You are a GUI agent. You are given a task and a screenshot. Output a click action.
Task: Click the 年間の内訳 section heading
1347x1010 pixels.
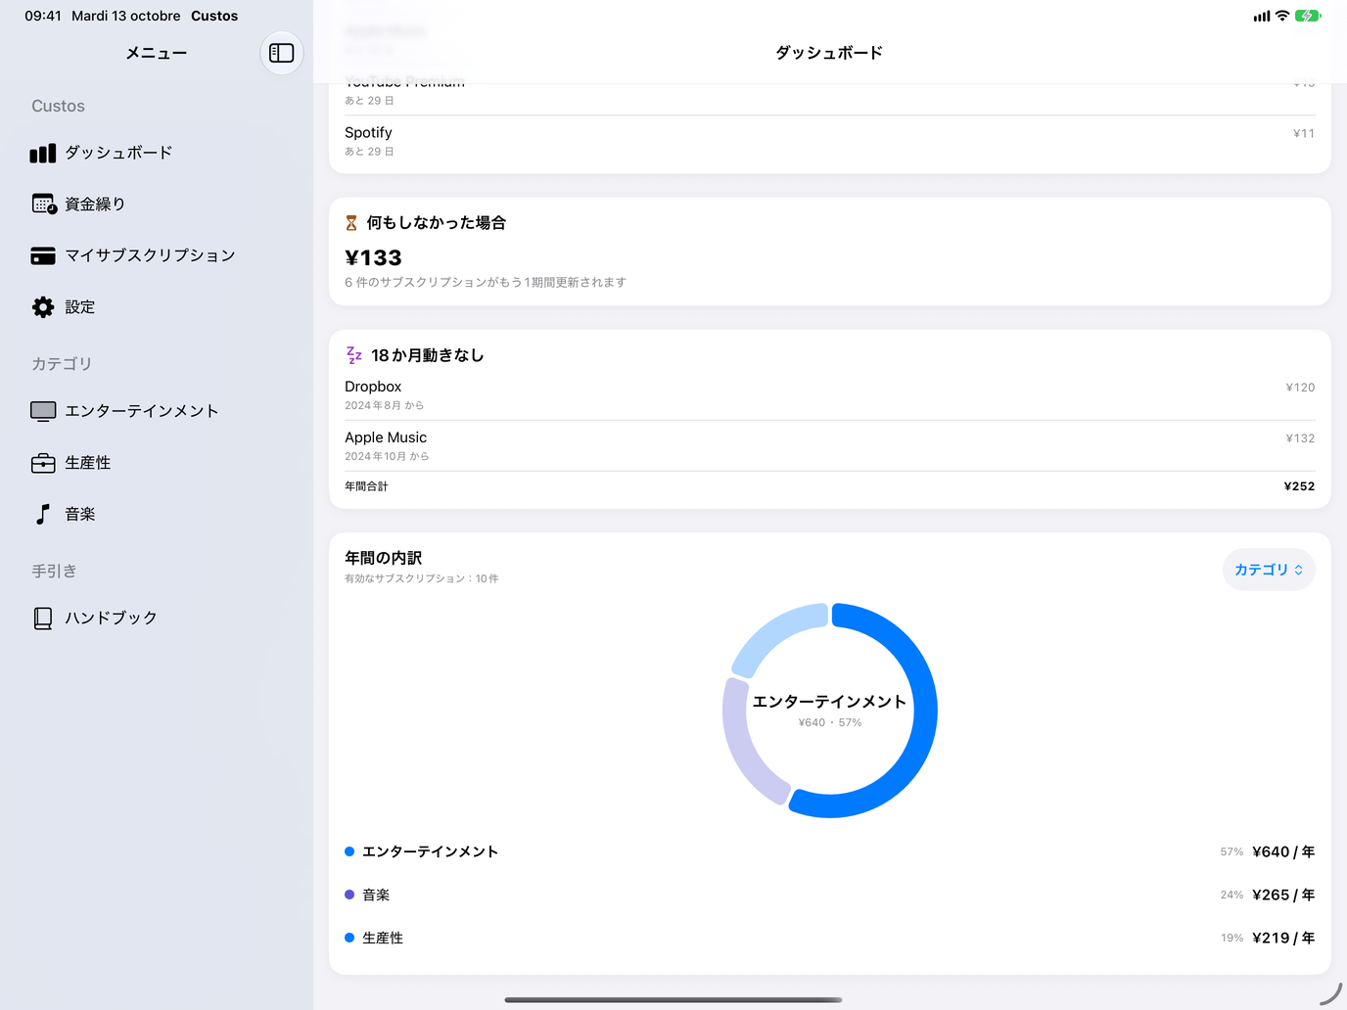tap(383, 558)
